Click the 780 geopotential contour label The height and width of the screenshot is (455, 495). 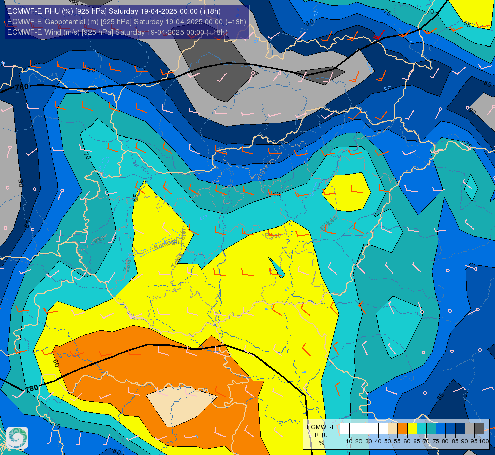[32, 388]
